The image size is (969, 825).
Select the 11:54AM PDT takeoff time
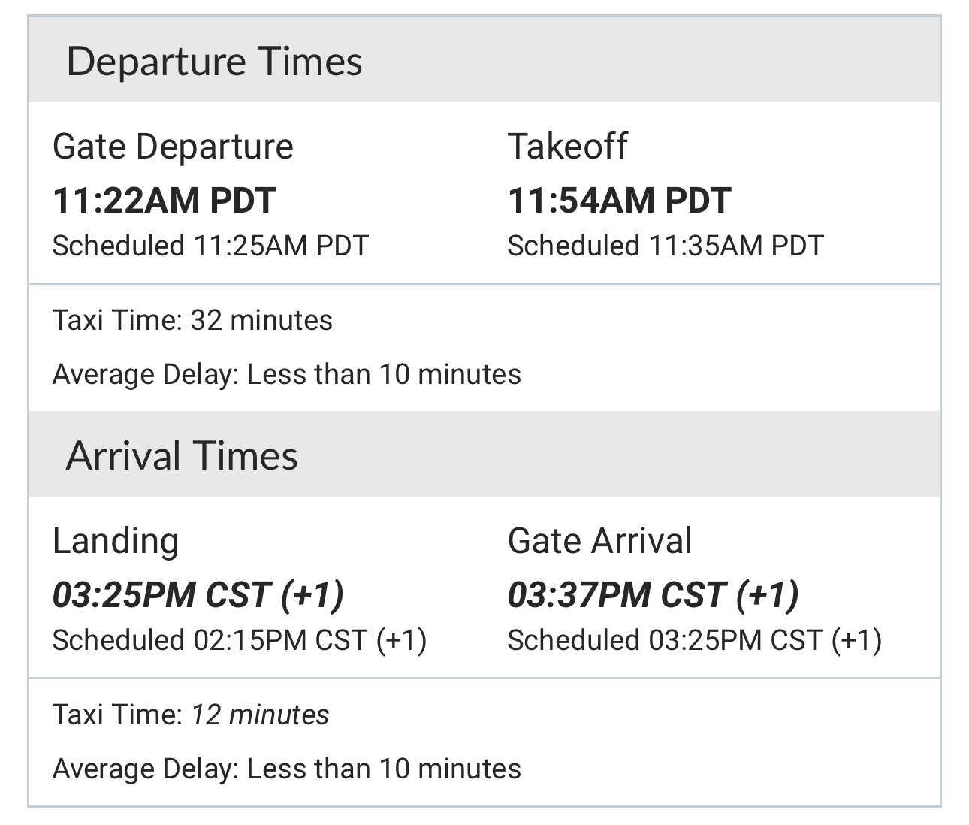tap(619, 201)
